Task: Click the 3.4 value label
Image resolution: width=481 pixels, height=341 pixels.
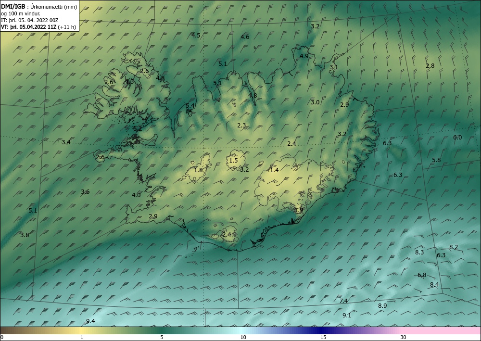Action: click(x=66, y=142)
